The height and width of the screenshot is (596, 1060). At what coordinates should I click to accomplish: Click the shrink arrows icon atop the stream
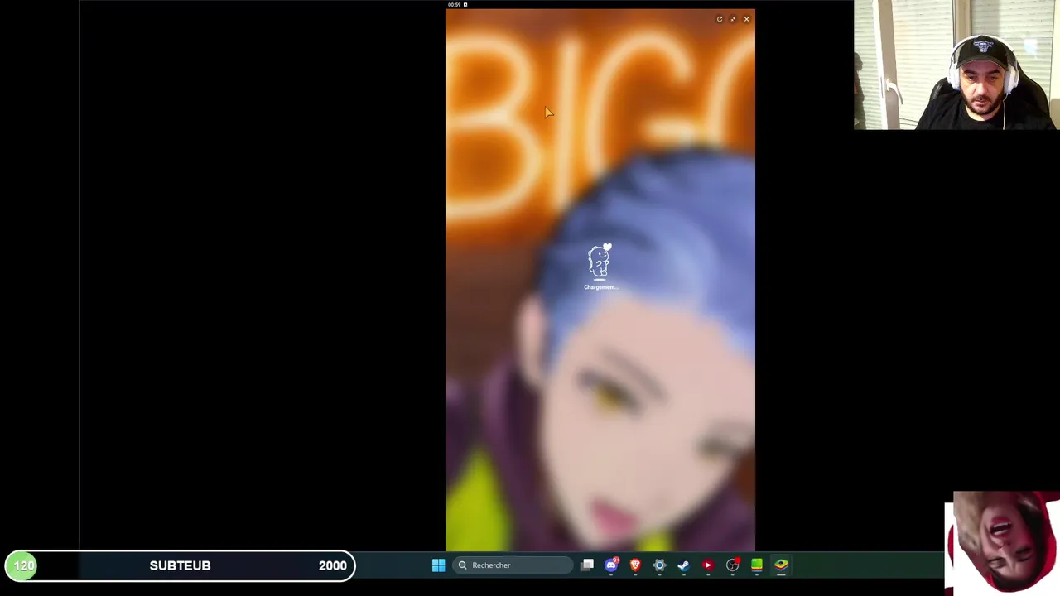[733, 19]
